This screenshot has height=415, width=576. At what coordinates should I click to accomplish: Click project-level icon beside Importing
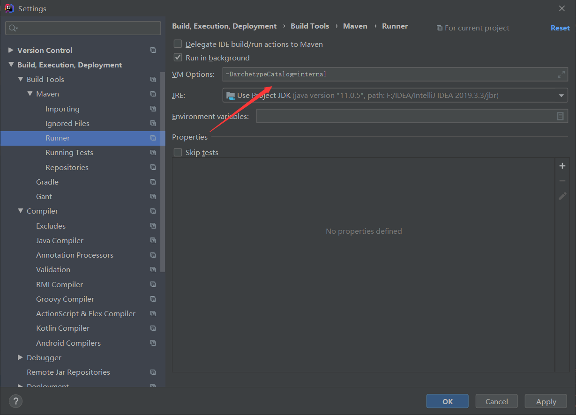[x=153, y=109]
